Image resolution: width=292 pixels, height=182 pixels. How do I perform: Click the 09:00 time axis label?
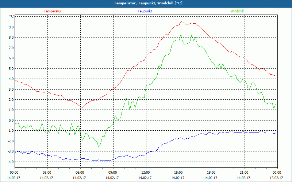[x=113, y=173]
